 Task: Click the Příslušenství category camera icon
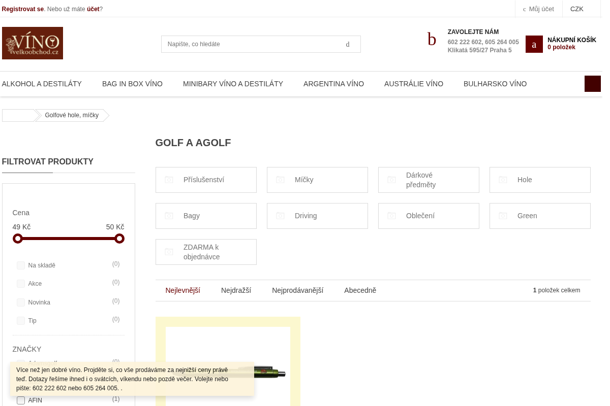pyautogui.click(x=169, y=180)
